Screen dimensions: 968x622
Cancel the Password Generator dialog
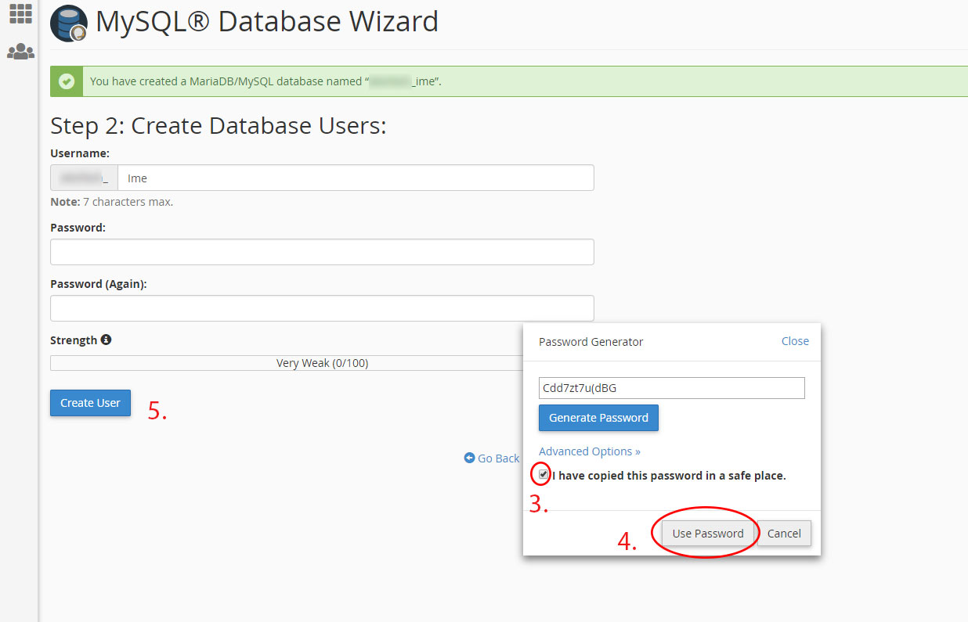[784, 534]
